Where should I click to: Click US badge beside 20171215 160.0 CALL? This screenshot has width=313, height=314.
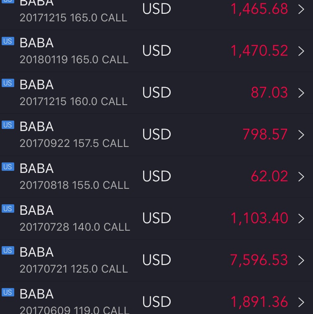[8, 83]
